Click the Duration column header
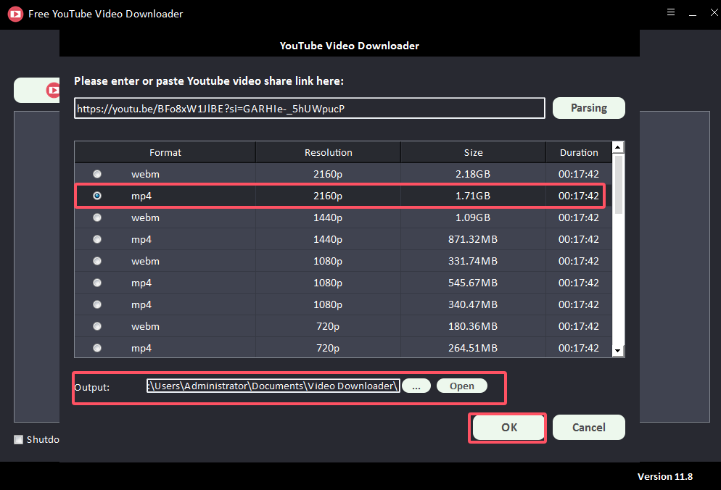This screenshot has height=490, width=721. (578, 152)
